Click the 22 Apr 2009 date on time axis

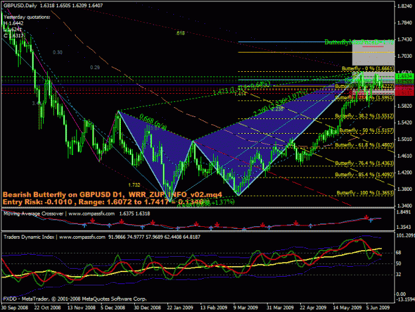(x=313, y=307)
